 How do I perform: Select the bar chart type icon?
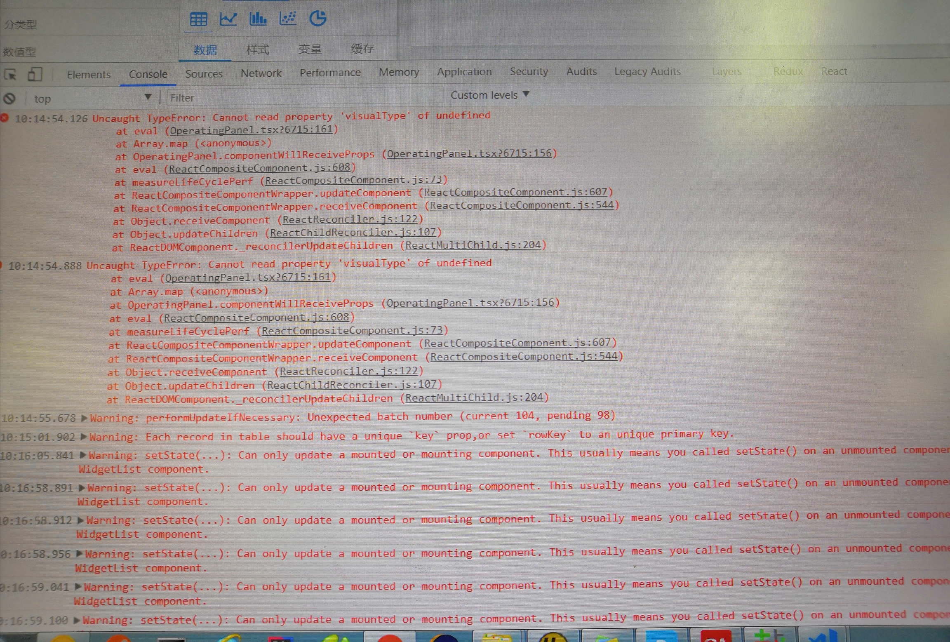pos(258,19)
